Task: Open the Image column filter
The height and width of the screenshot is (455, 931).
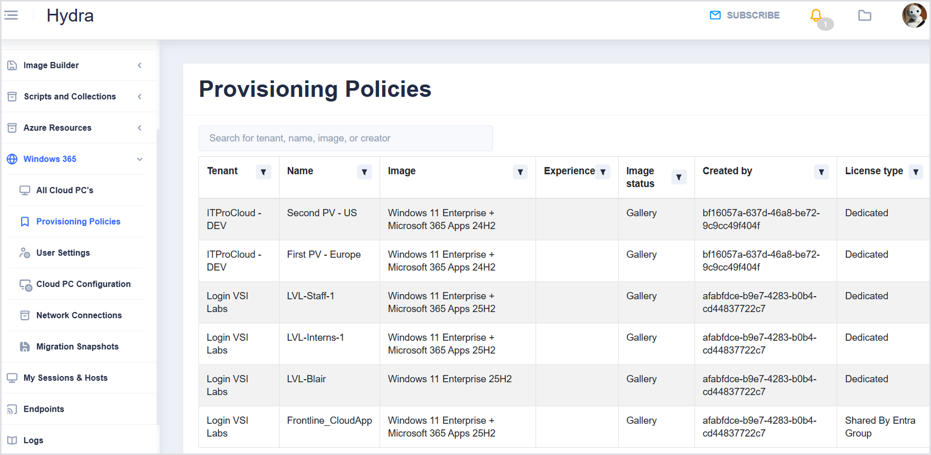Action: click(x=520, y=172)
